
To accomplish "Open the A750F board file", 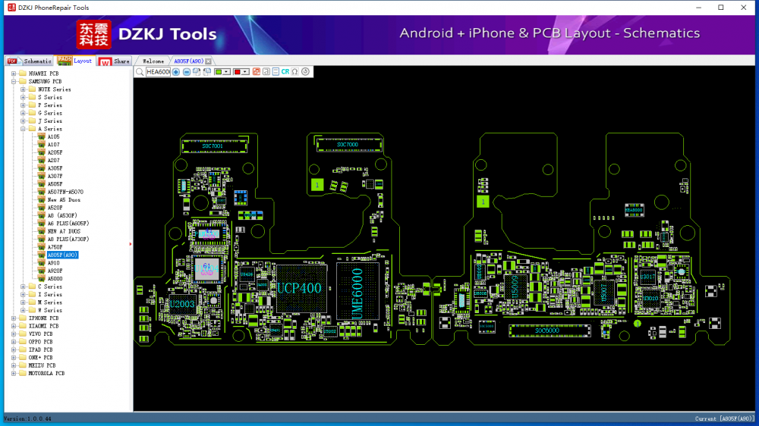I will pos(55,247).
